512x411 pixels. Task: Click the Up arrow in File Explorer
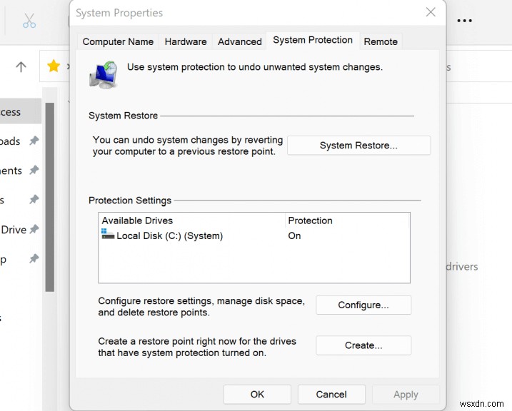click(21, 67)
